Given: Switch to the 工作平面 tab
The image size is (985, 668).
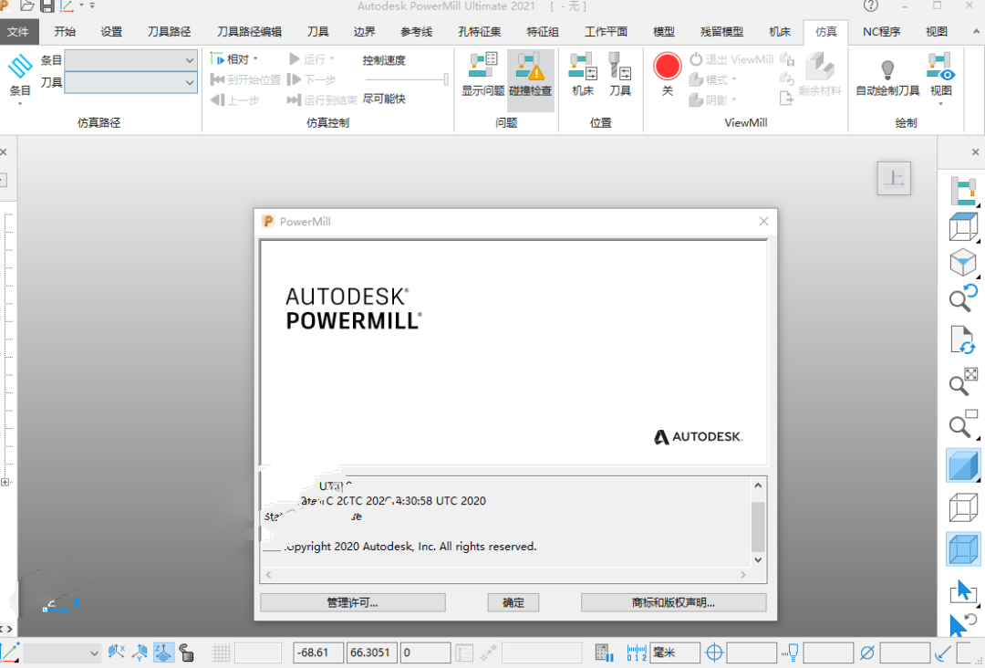Looking at the screenshot, I should pyautogui.click(x=607, y=31).
